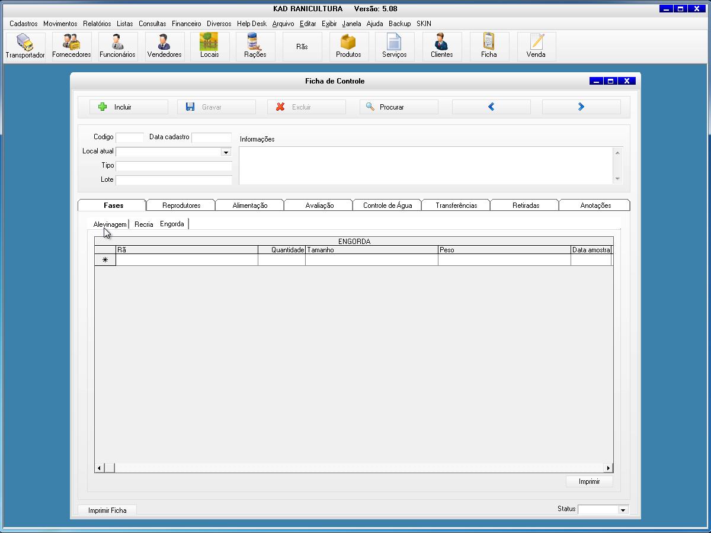
Task: Open the Locais toolbar icon
Action: 210,46
